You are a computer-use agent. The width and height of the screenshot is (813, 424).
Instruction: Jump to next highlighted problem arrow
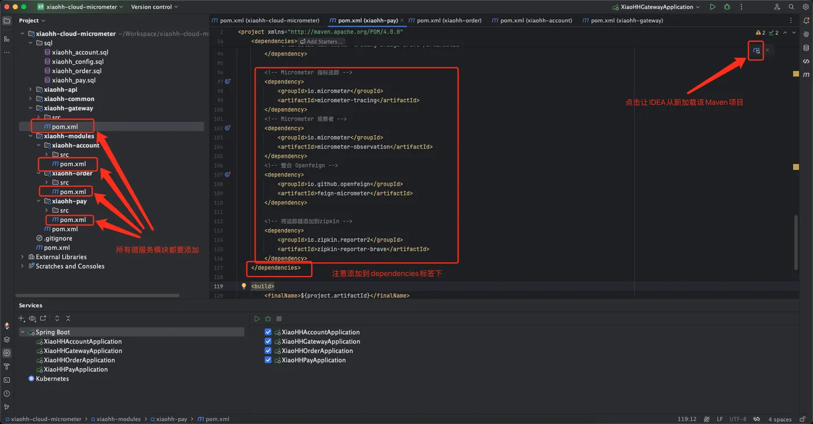tap(794, 33)
